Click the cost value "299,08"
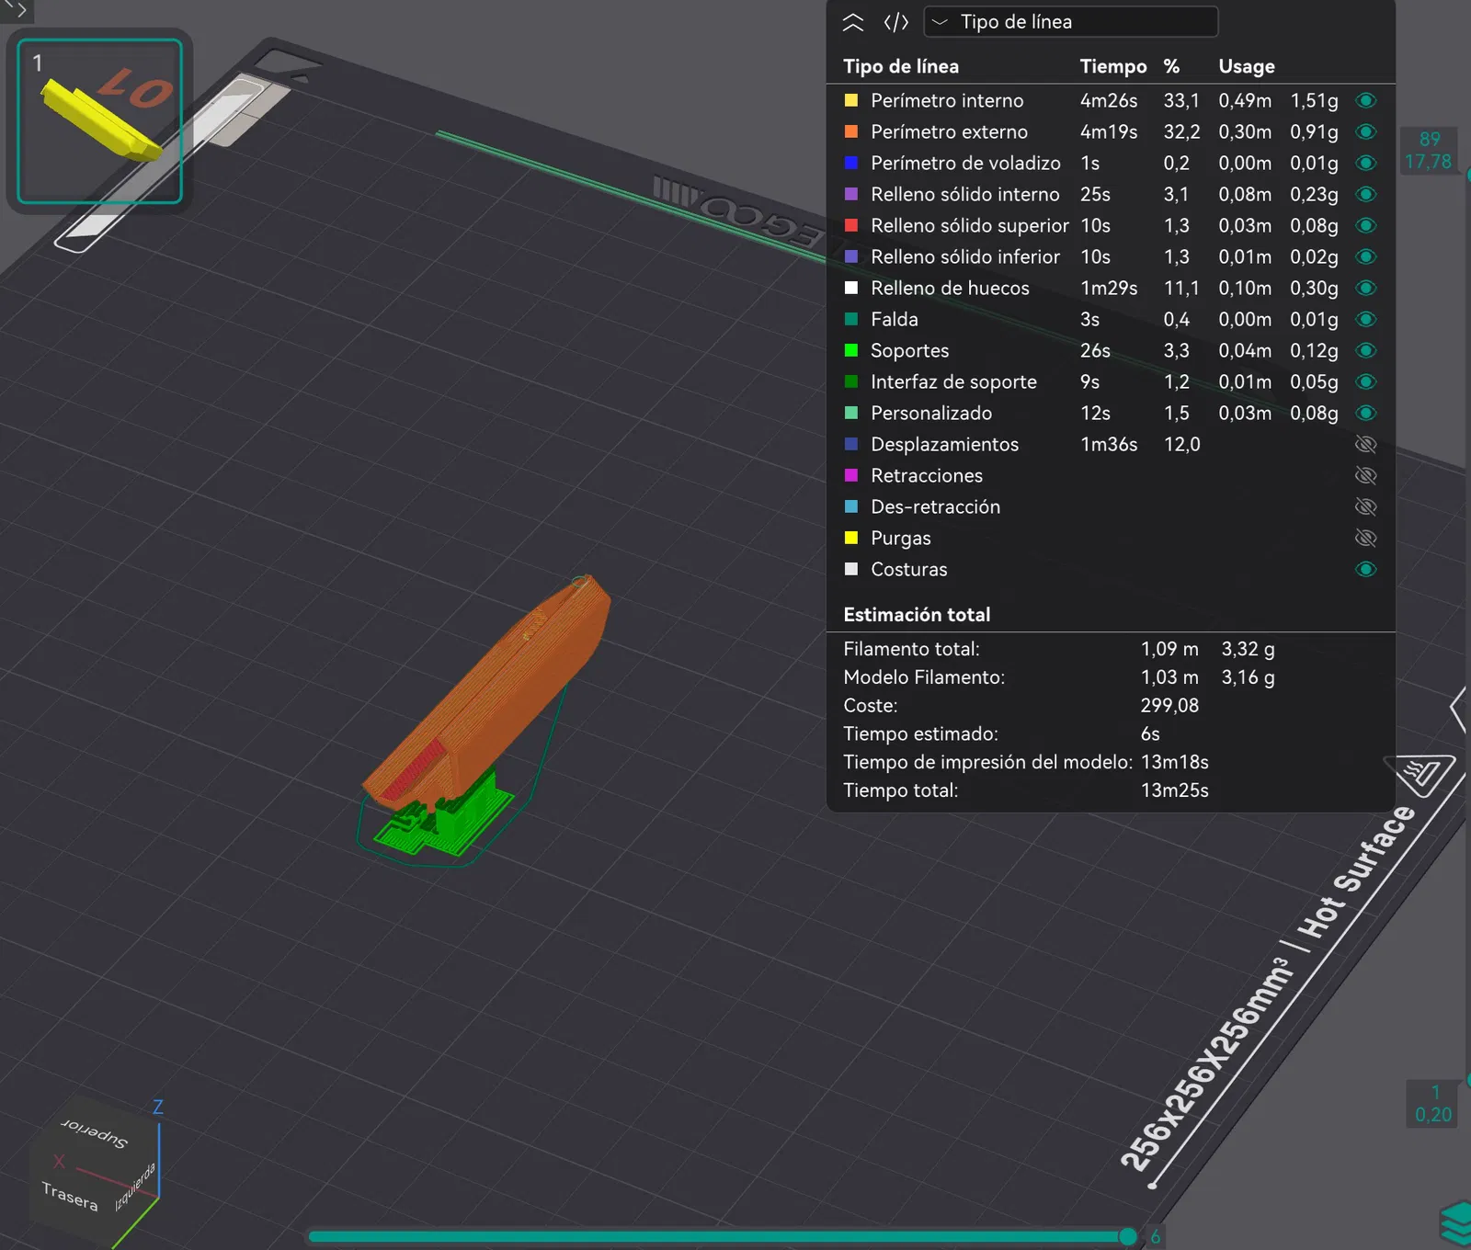This screenshot has width=1471, height=1250. pyautogui.click(x=1169, y=706)
